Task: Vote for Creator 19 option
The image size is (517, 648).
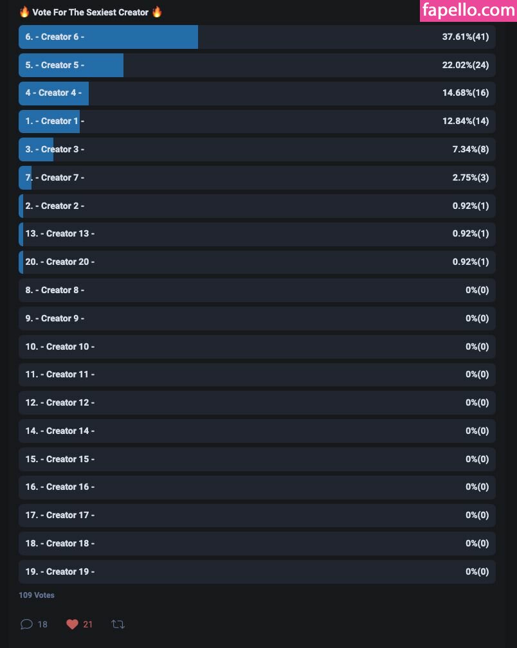Action: [257, 572]
